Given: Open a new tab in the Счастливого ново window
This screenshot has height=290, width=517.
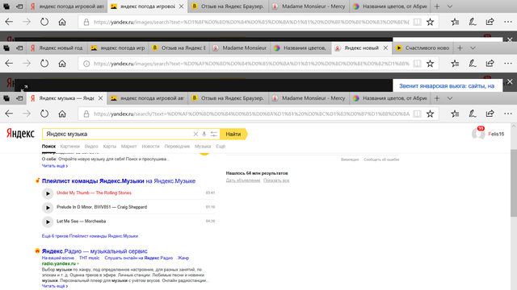Looking at the screenshot, I should point(460,48).
